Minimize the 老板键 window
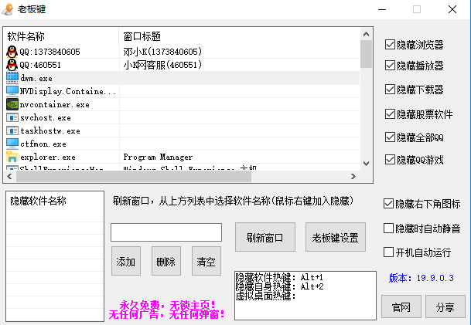Image resolution: width=471 pixels, height=325 pixels. click(382, 9)
